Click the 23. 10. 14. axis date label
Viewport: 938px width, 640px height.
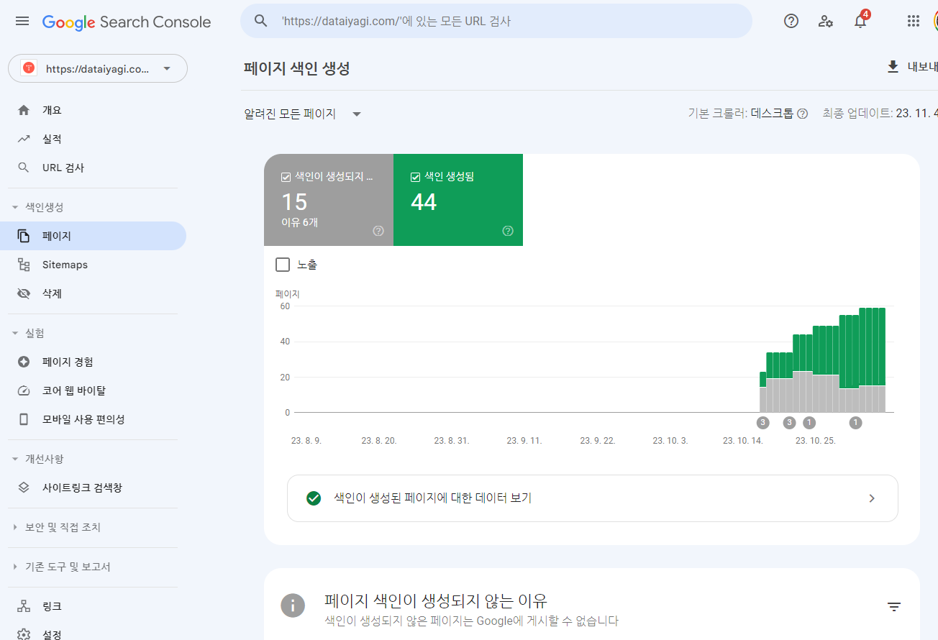click(x=742, y=441)
